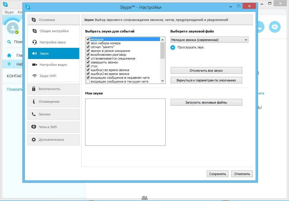
Task: Click profile avatar in main Skype window
Action: [13, 28]
